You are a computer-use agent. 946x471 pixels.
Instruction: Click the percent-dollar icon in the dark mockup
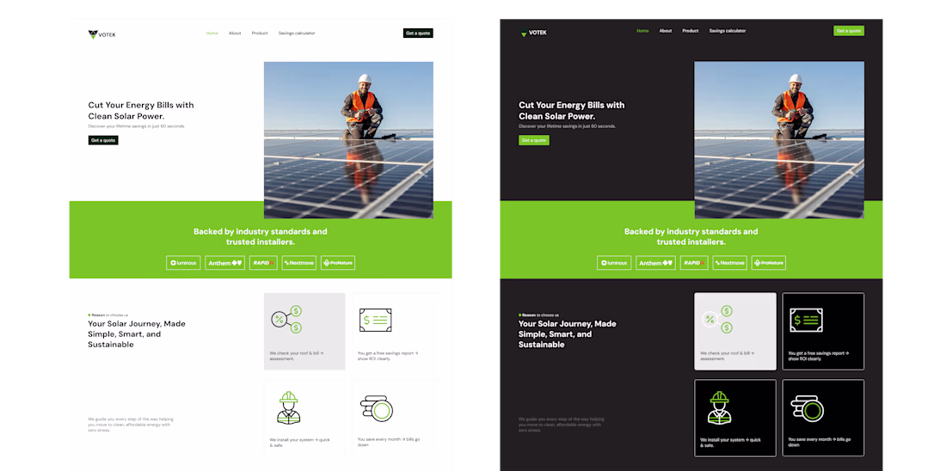(717, 320)
